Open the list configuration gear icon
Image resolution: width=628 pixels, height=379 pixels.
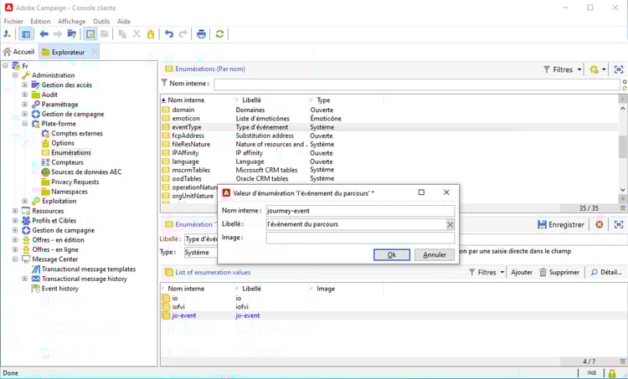coord(595,69)
